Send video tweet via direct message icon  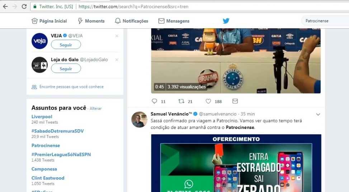(x=235, y=101)
